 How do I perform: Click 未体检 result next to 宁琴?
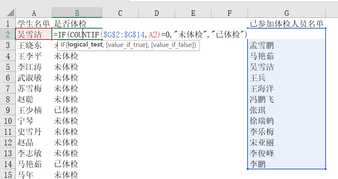77,121
